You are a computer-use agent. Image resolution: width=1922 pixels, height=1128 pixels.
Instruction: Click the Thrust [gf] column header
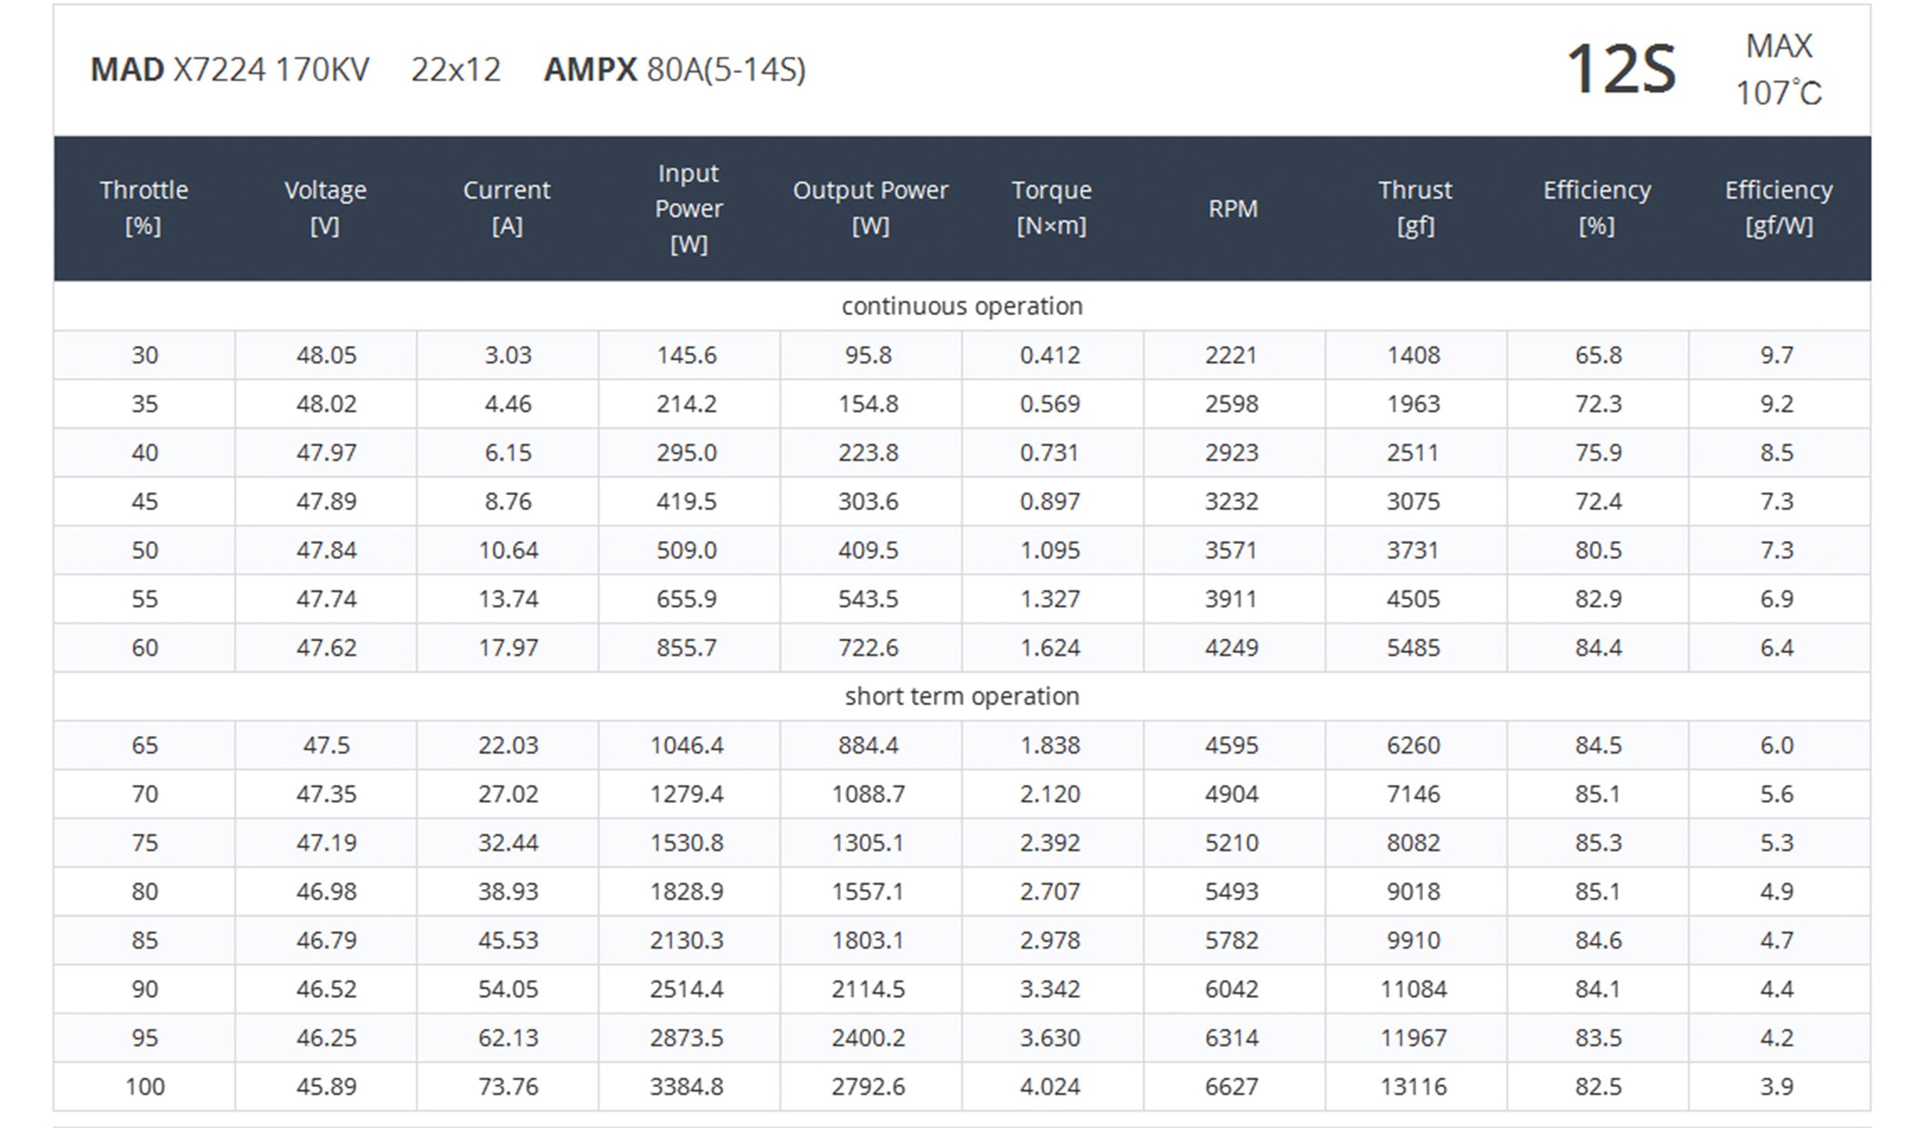(1415, 207)
